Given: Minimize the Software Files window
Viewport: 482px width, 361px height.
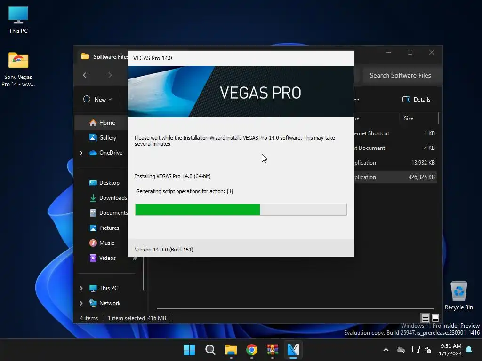Looking at the screenshot, I should [x=389, y=53].
